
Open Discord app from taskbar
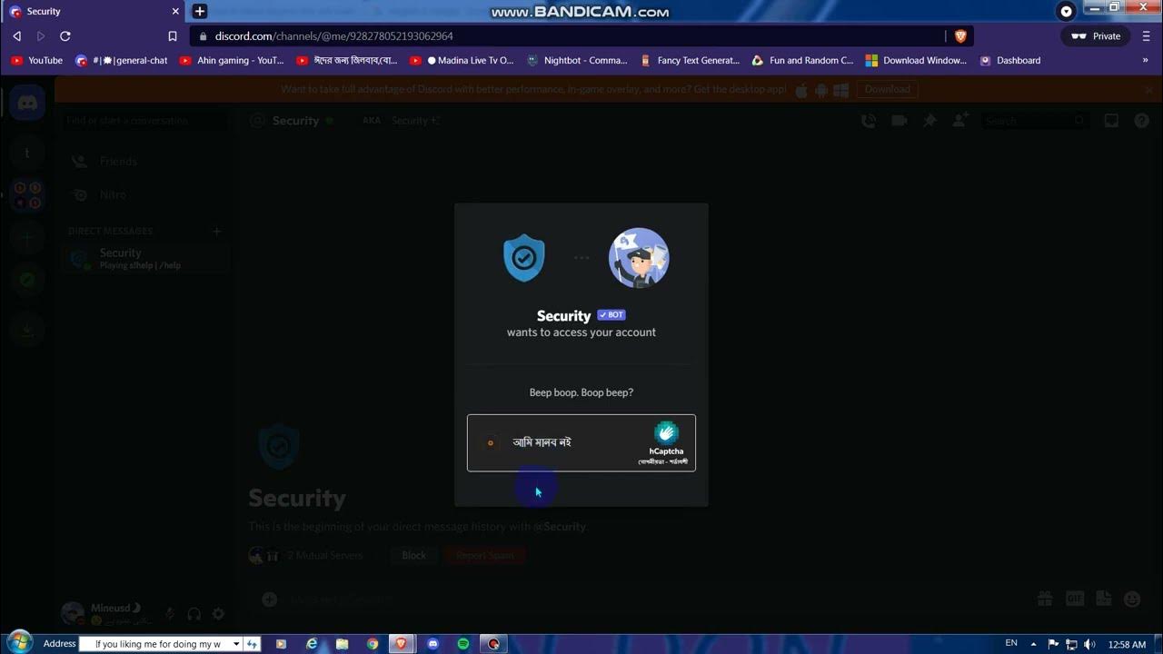point(432,644)
